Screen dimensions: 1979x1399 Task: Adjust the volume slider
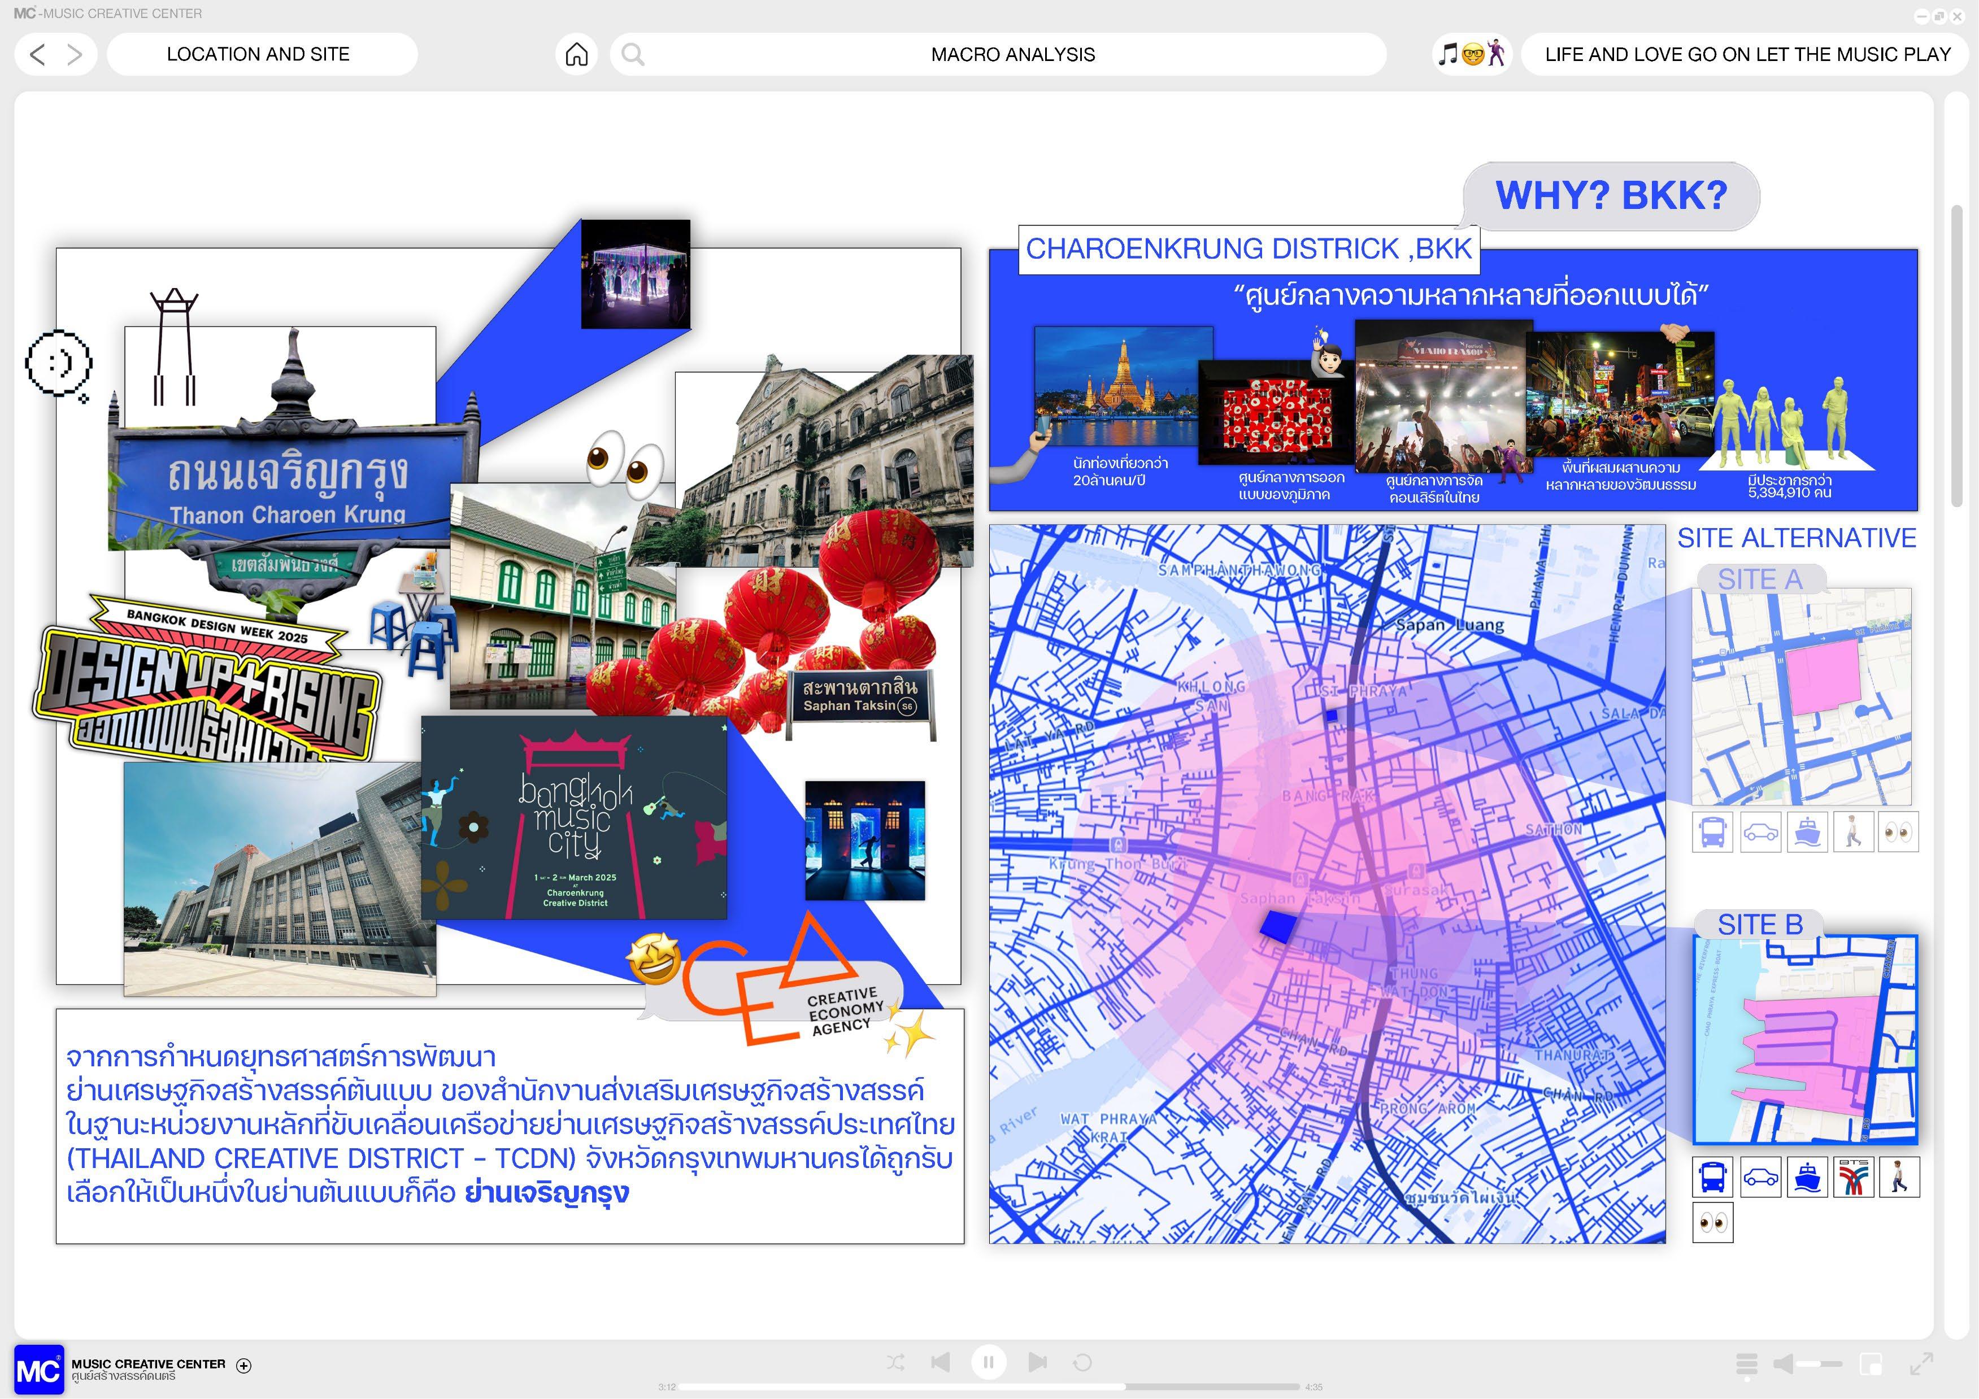tap(1819, 1363)
